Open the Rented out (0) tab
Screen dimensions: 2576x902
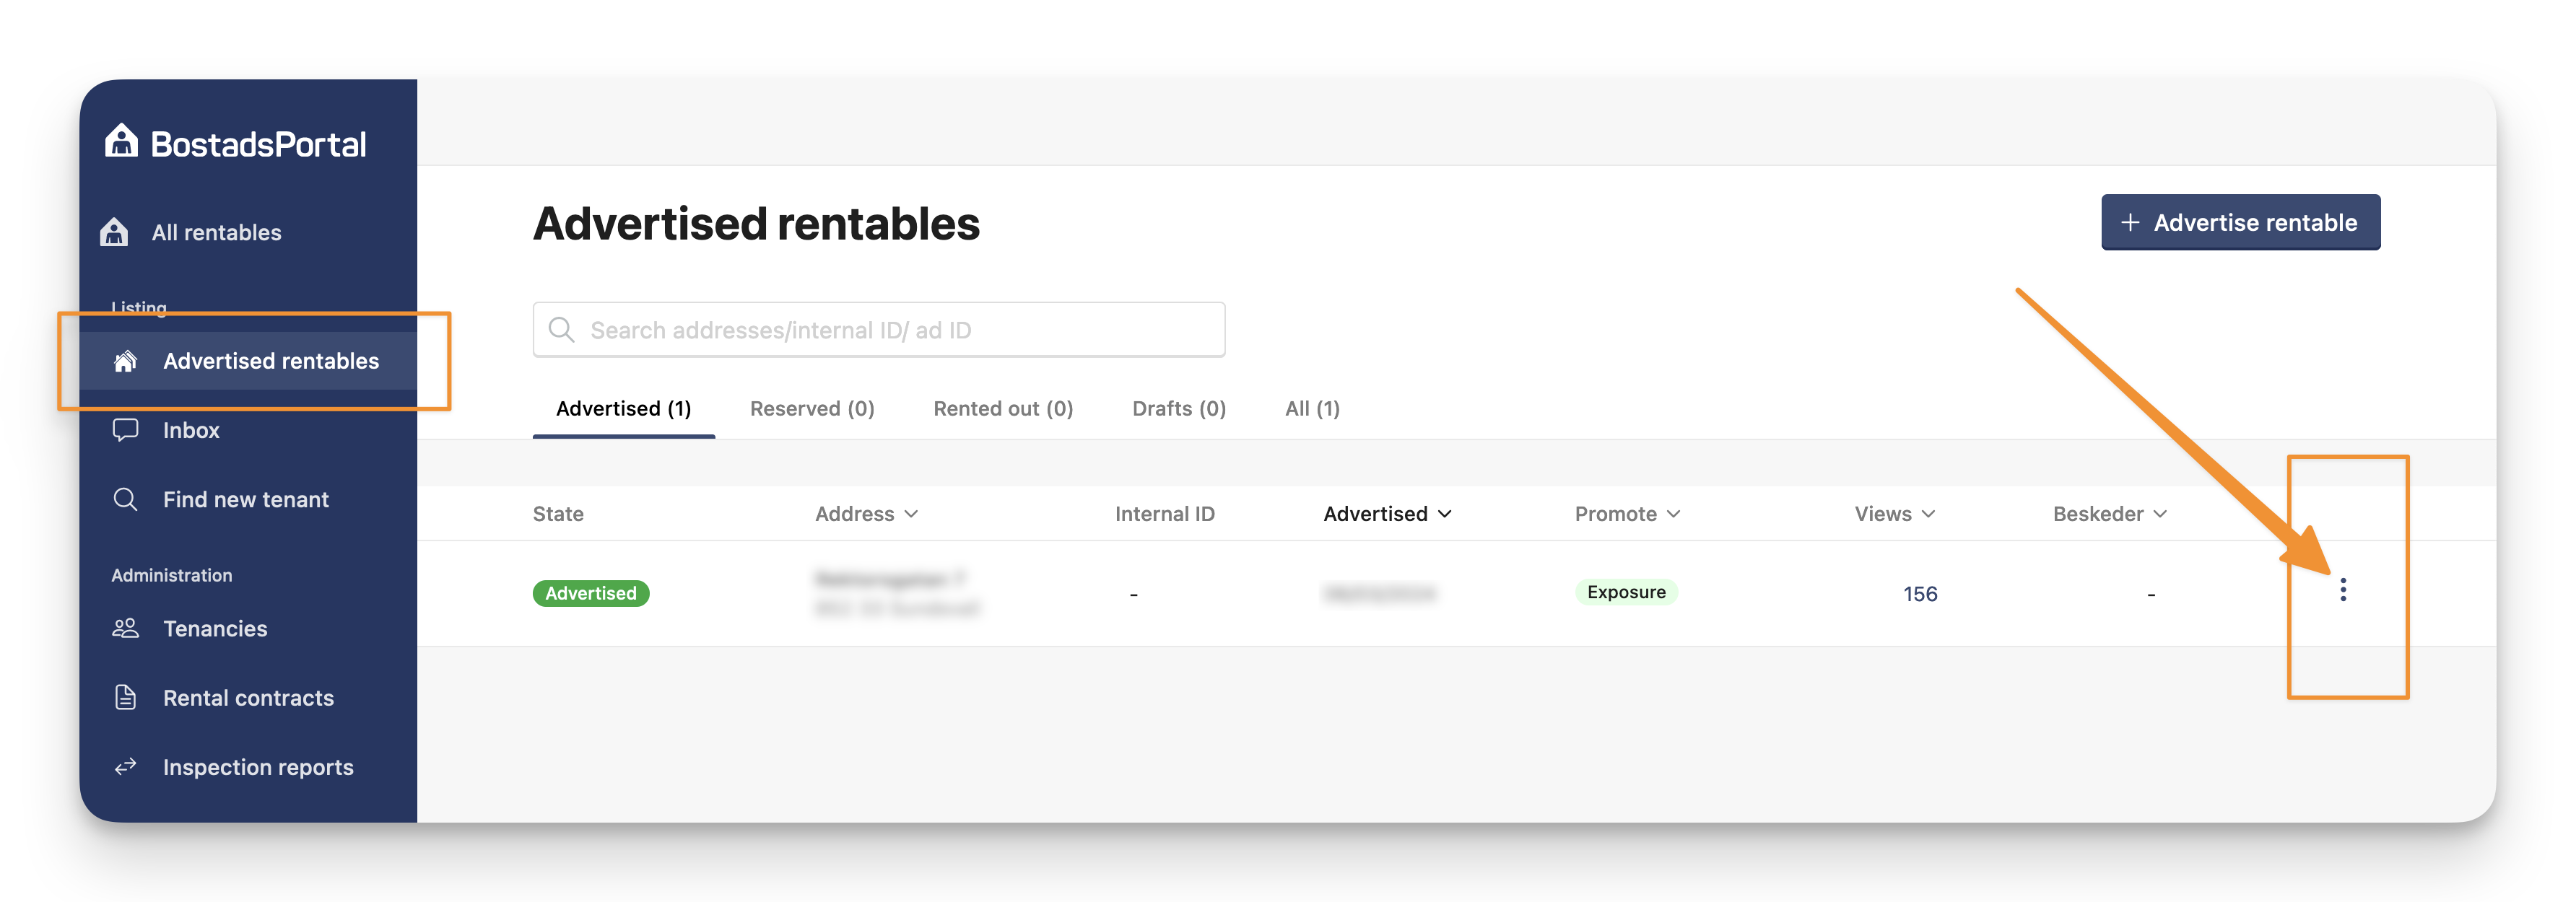(x=1003, y=408)
